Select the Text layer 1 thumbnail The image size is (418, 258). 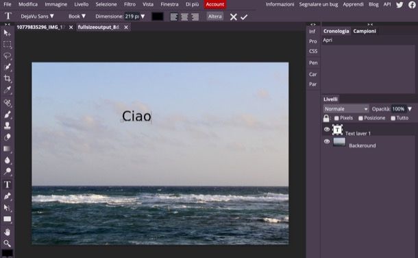[x=338, y=130]
